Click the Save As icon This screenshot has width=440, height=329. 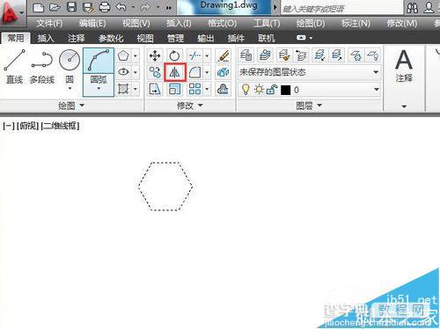[x=88, y=7]
